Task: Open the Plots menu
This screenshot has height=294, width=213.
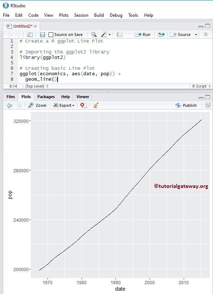Action: coord(64,15)
